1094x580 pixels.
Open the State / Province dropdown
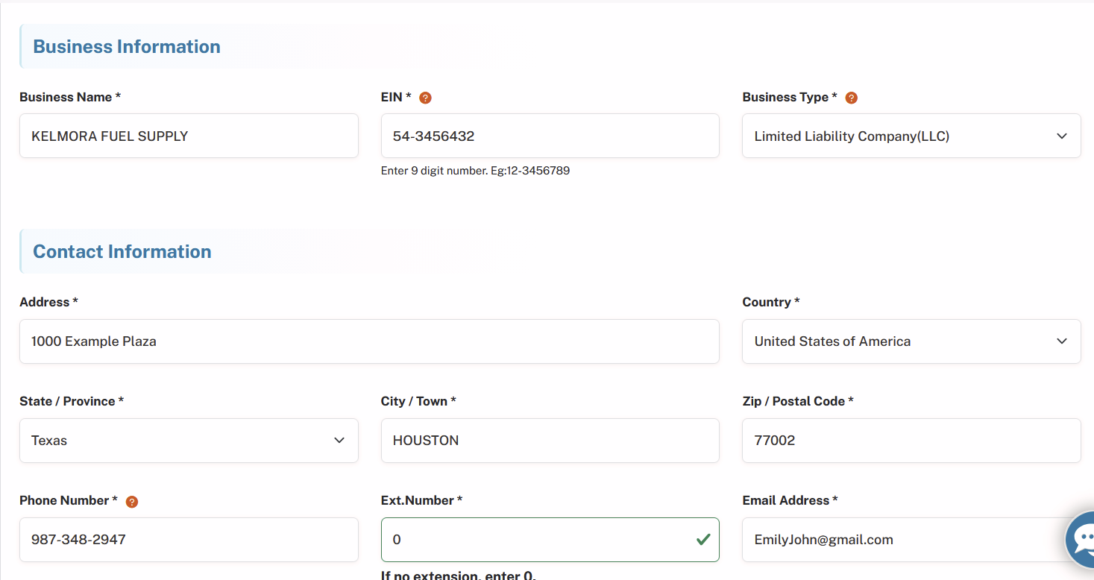click(189, 441)
